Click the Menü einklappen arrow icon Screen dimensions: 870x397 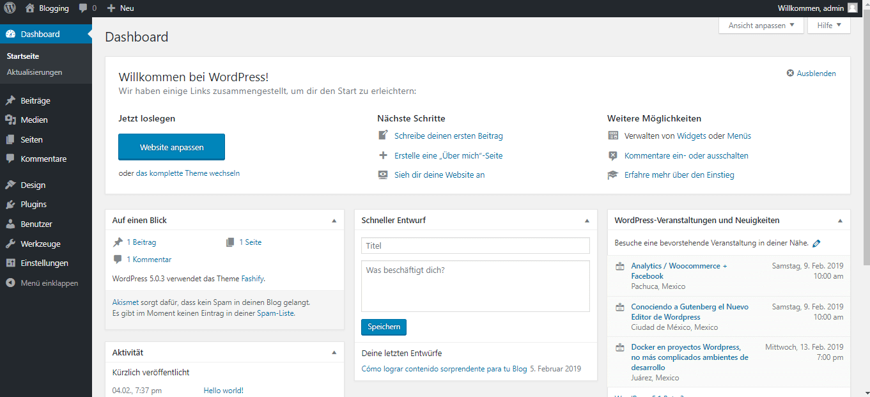(x=10, y=283)
